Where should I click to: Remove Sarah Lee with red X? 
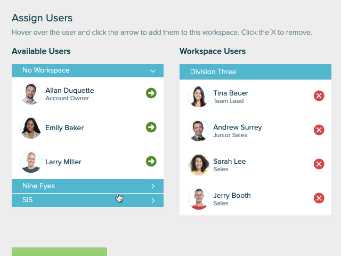tap(319, 164)
